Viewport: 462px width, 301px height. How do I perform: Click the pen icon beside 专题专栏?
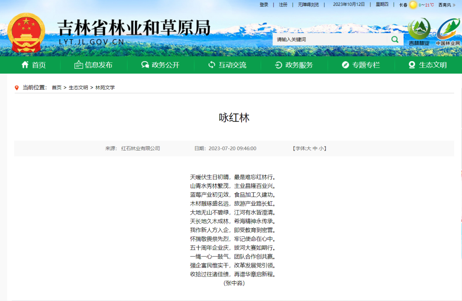point(345,65)
